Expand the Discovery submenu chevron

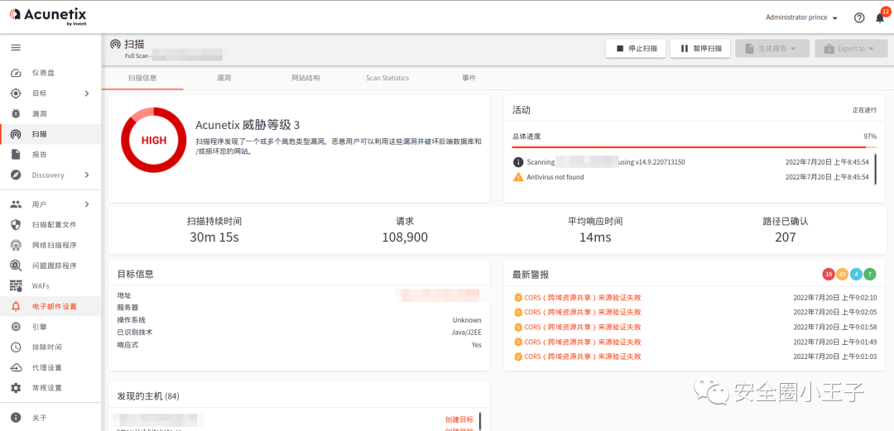87,175
